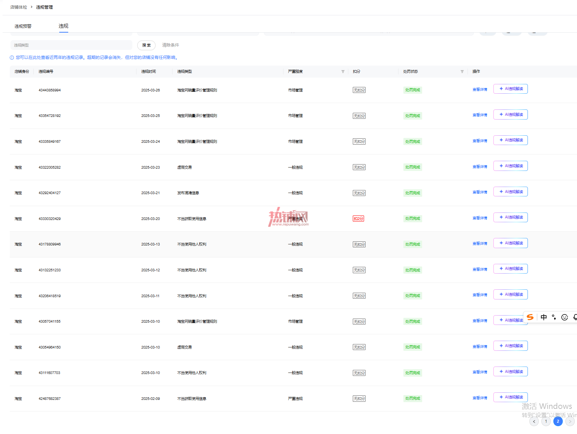Click the 店铺体检 breadcrumb link
The width and height of the screenshot is (577, 434).
(x=19, y=7)
